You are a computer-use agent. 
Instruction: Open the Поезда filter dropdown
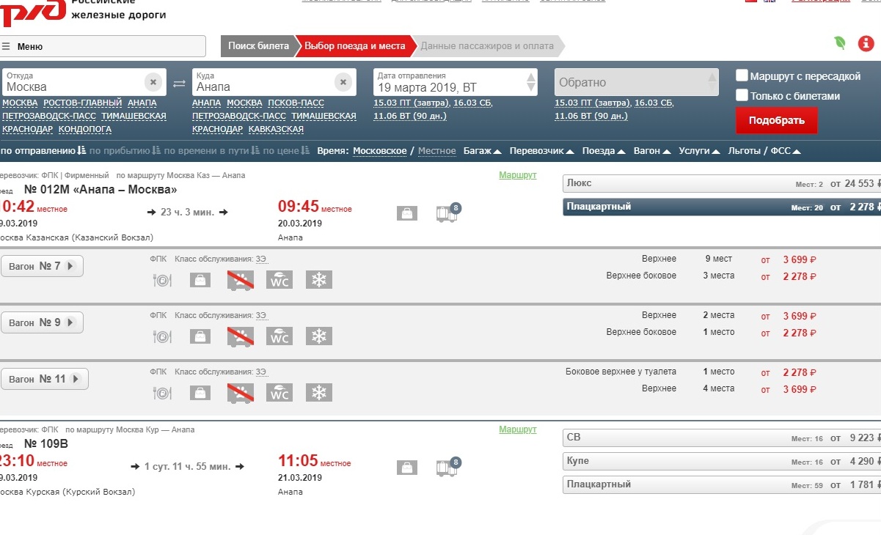coord(604,151)
